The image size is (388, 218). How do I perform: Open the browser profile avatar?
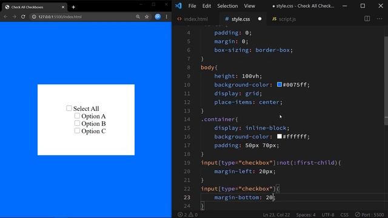(x=158, y=17)
